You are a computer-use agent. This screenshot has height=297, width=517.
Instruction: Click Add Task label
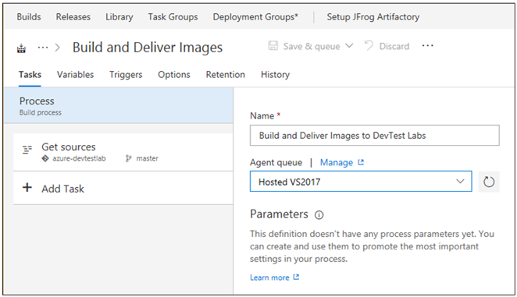click(62, 189)
